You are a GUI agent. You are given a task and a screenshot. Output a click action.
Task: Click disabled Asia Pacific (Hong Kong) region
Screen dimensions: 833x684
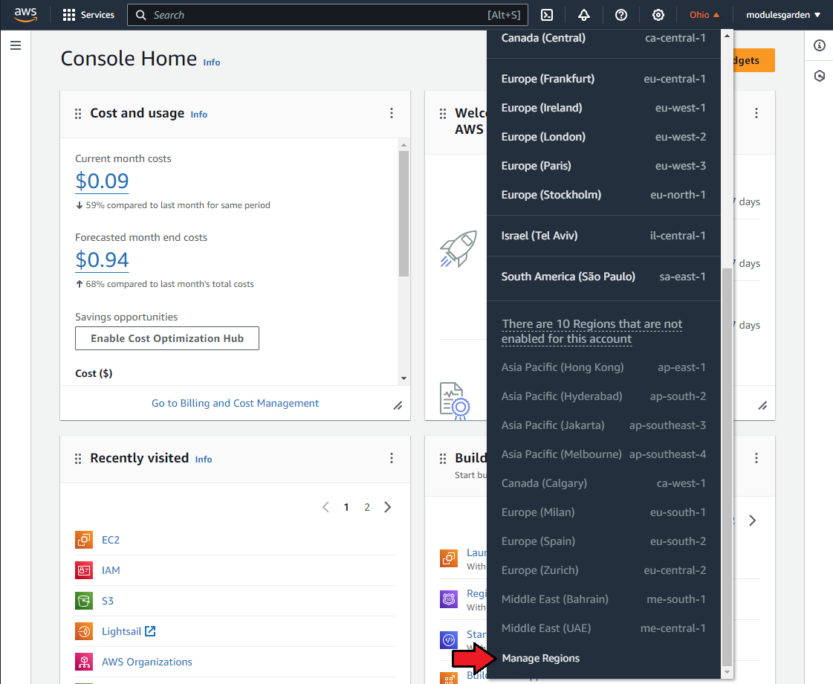pyautogui.click(x=603, y=367)
